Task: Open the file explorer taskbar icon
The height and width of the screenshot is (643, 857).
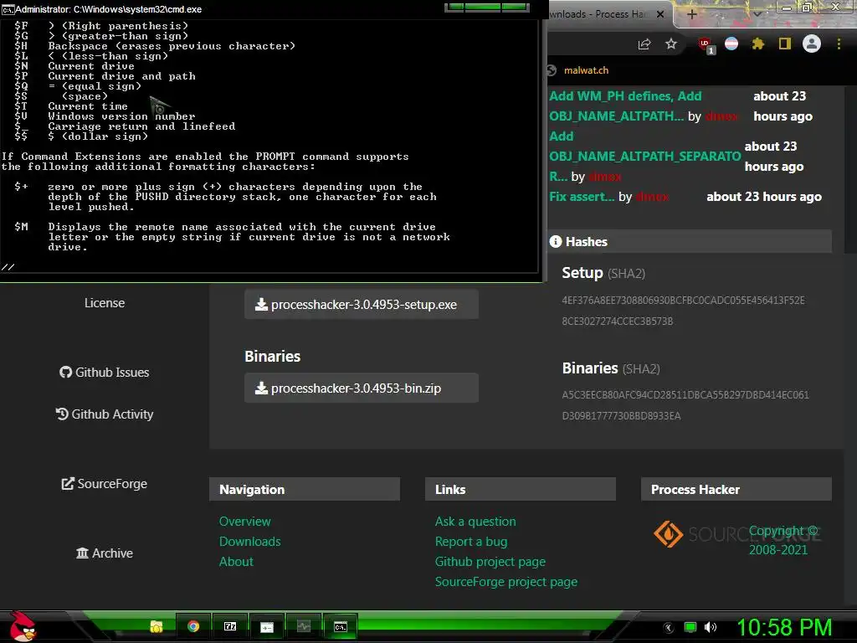Action: (x=157, y=626)
